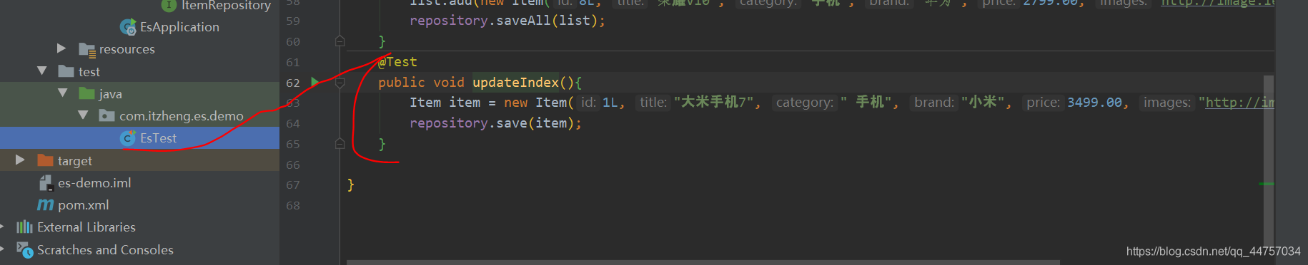Click the EsApplication class icon
Image resolution: width=1308 pixels, height=265 pixels.
point(128,27)
